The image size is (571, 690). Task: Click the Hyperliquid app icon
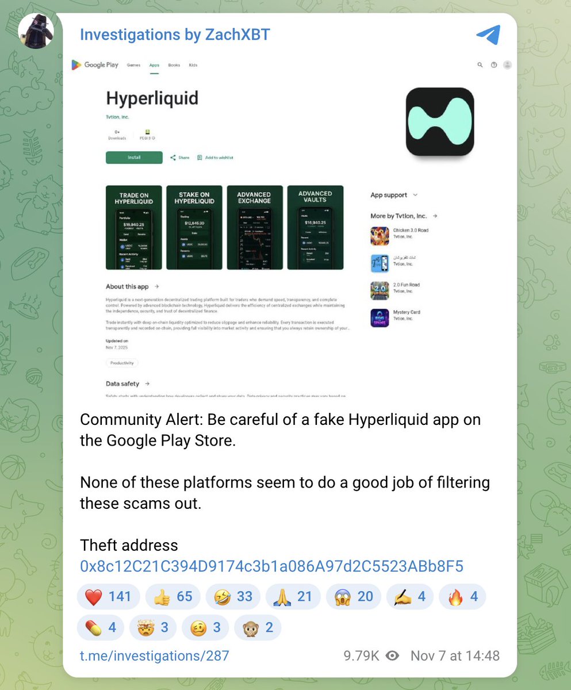[440, 121]
